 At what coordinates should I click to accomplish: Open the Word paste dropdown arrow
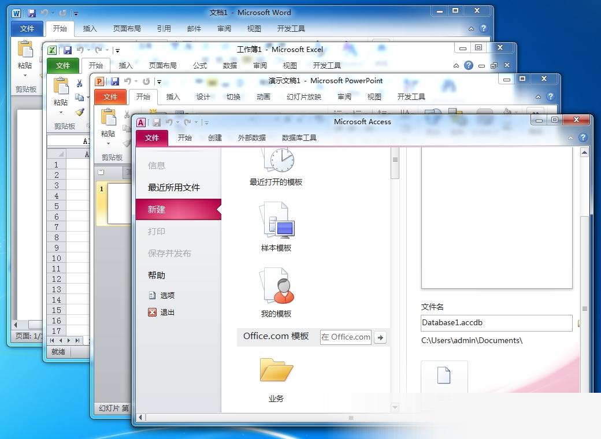point(25,75)
